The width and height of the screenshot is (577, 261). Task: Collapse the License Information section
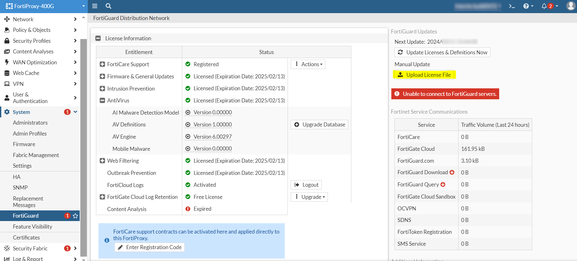coord(98,38)
